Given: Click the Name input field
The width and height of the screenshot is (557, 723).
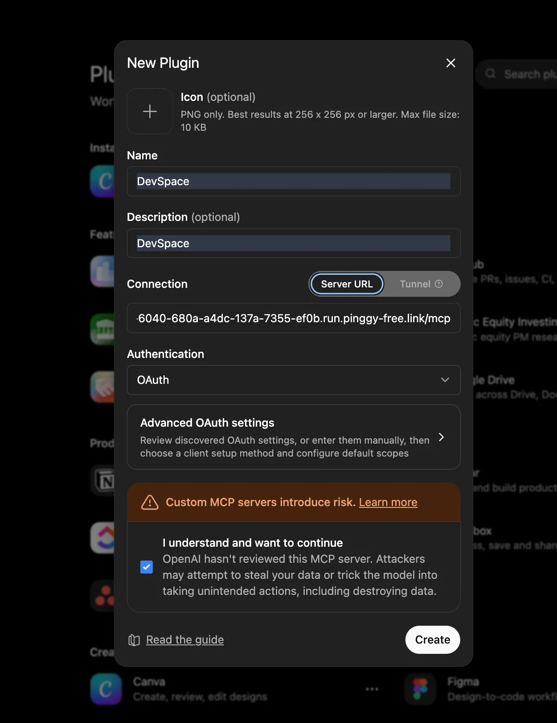Looking at the screenshot, I should [x=294, y=181].
